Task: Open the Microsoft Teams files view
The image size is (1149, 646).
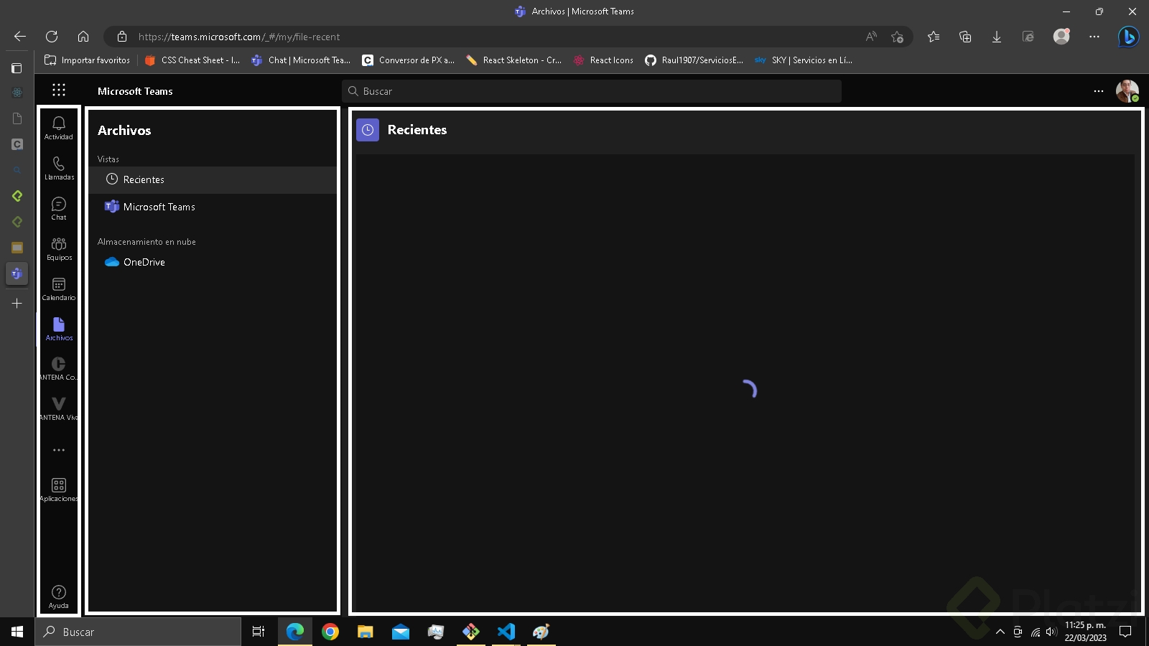Action: point(159,207)
